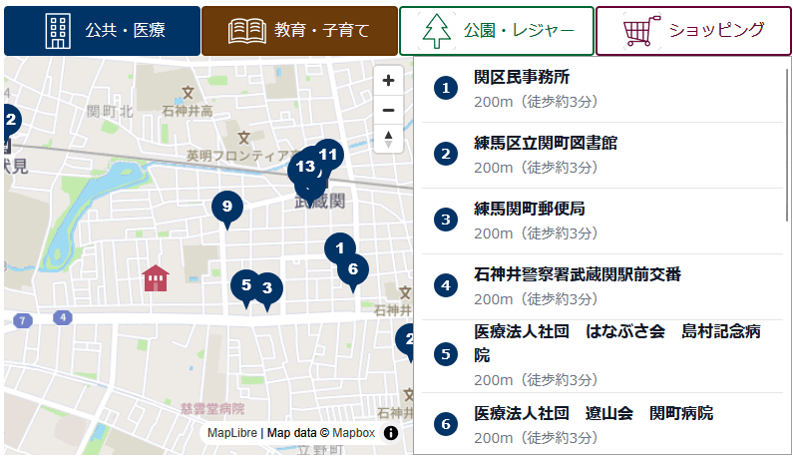
Task: Open the Mapbox attribution link
Action: 353,433
